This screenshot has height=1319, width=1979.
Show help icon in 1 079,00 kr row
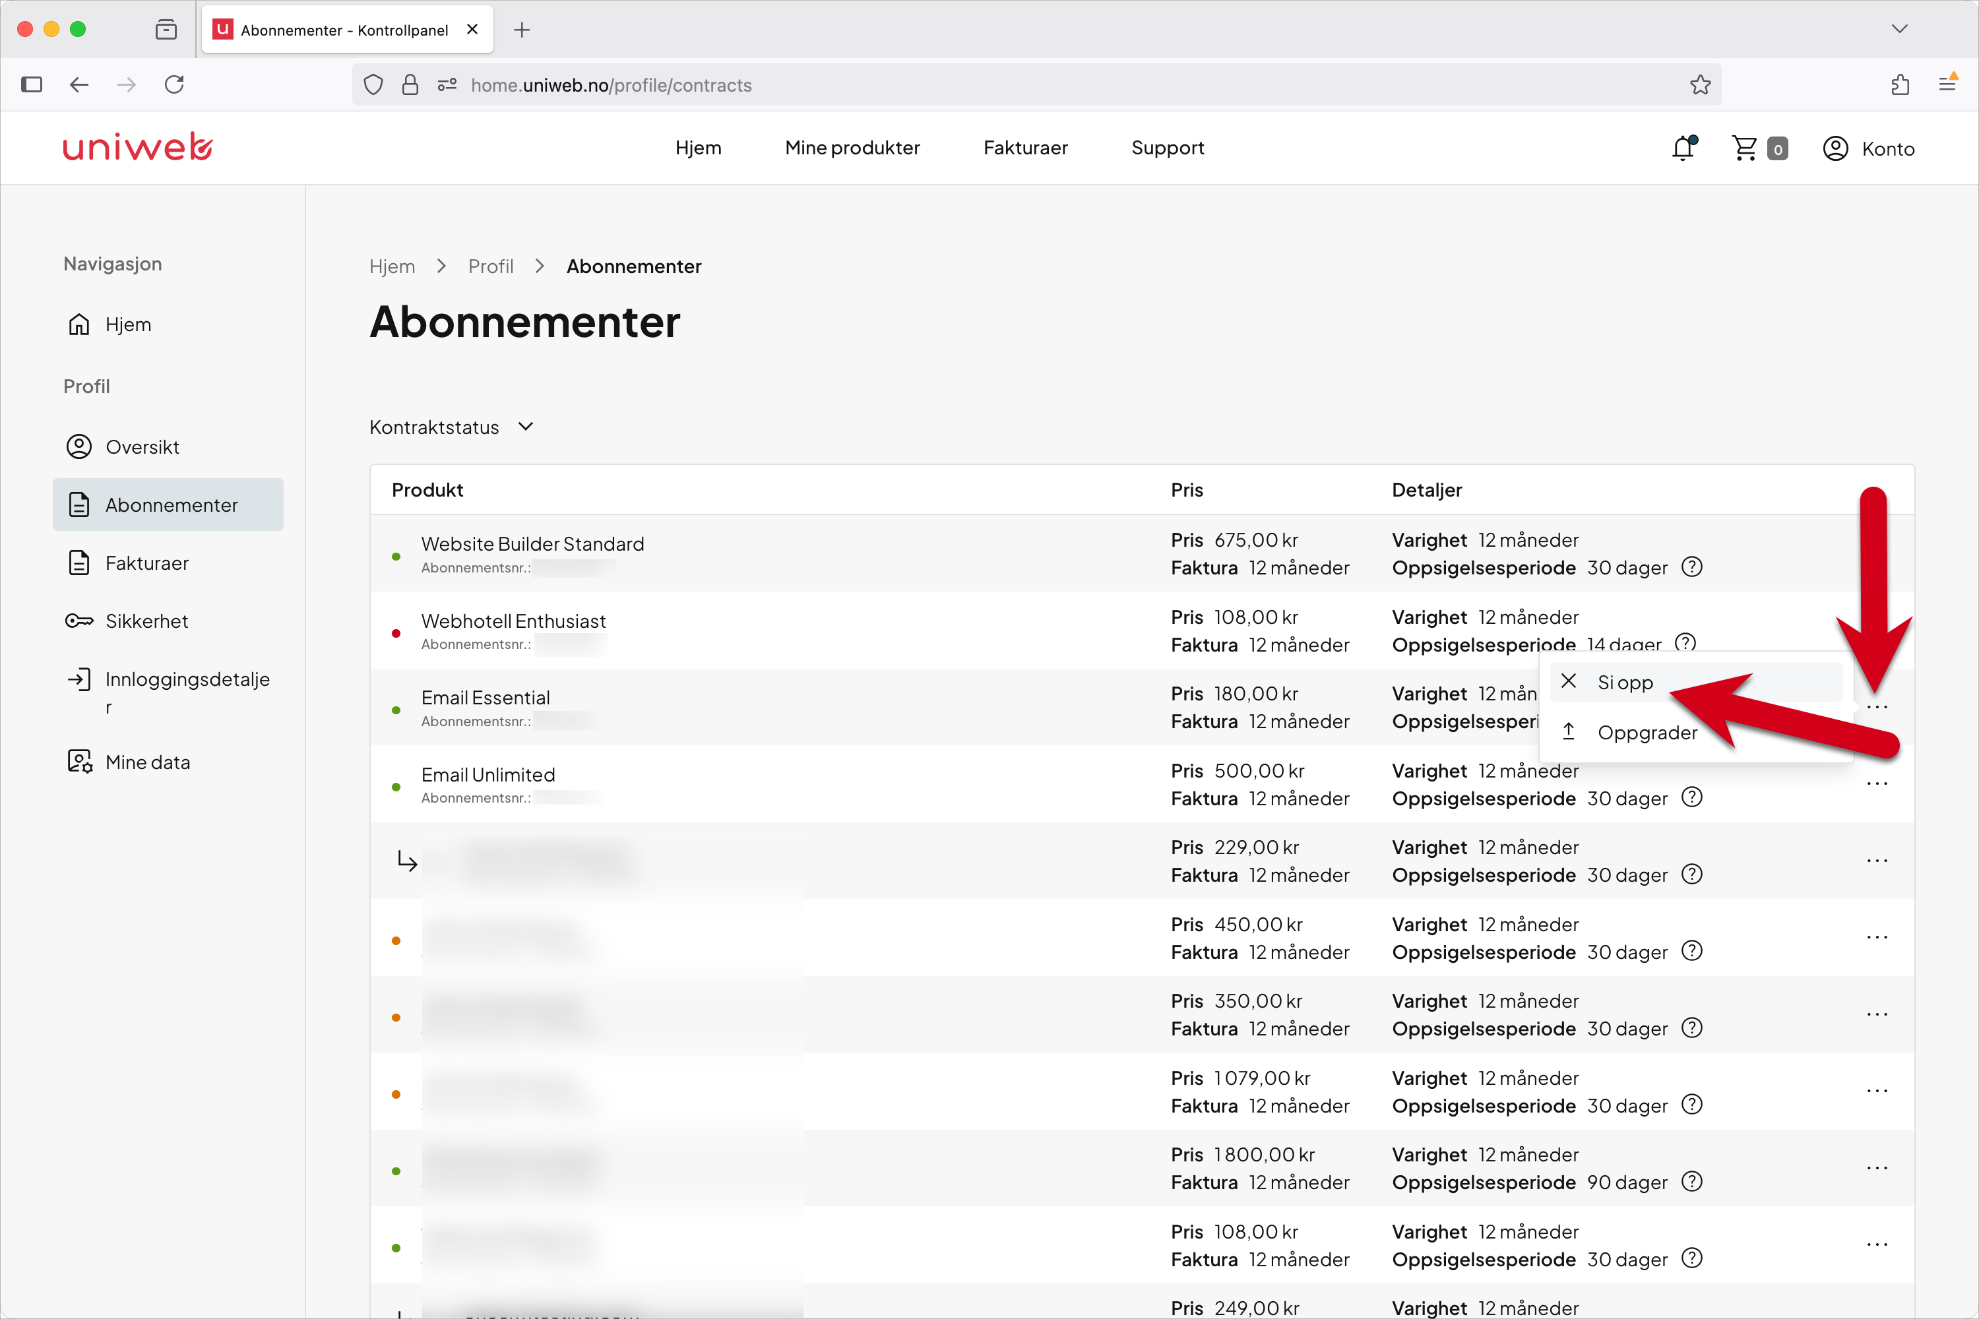pos(1691,1105)
